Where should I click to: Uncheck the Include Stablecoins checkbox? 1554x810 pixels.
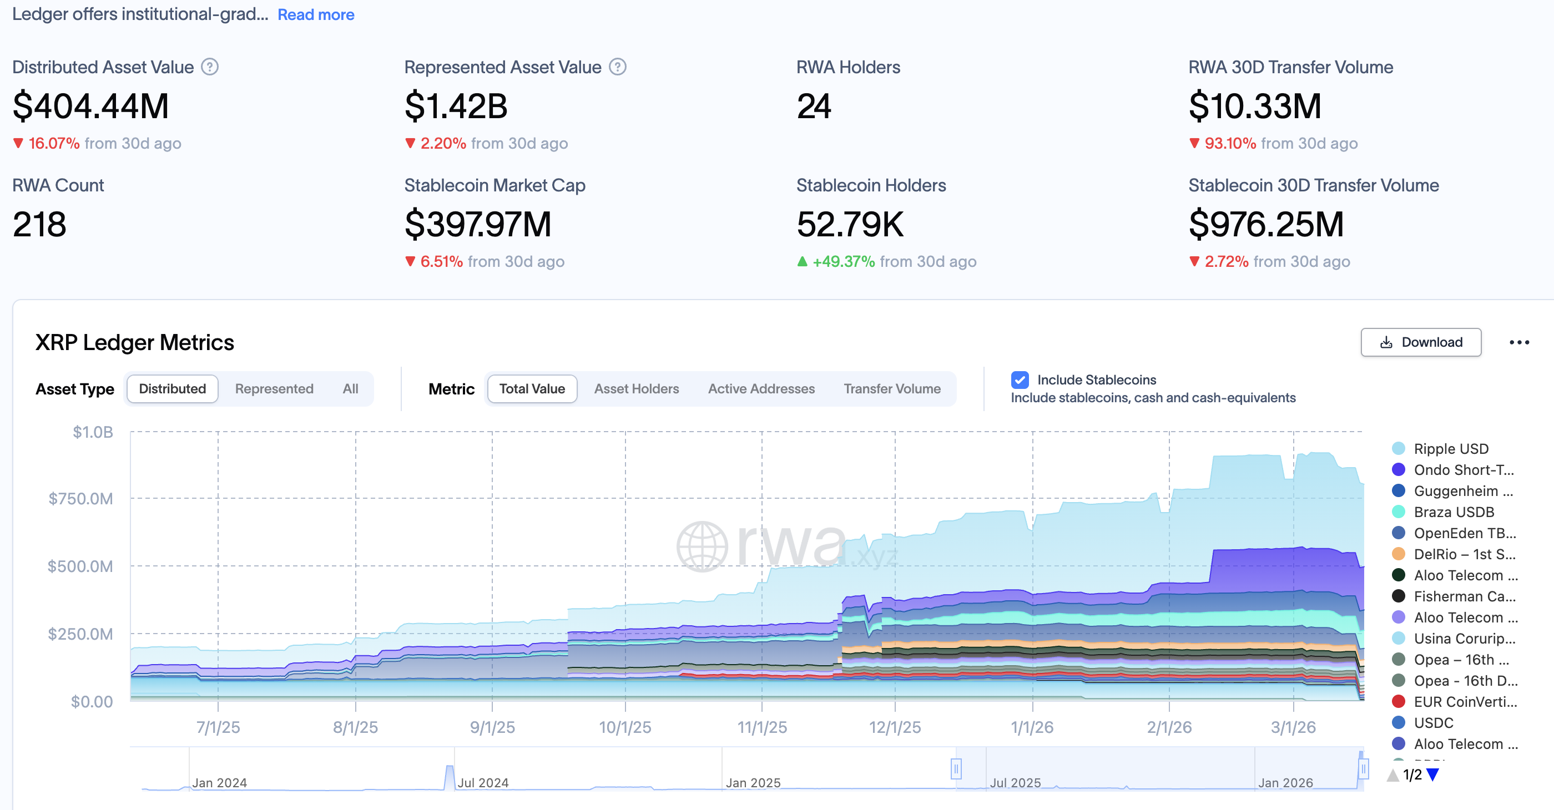(1020, 380)
